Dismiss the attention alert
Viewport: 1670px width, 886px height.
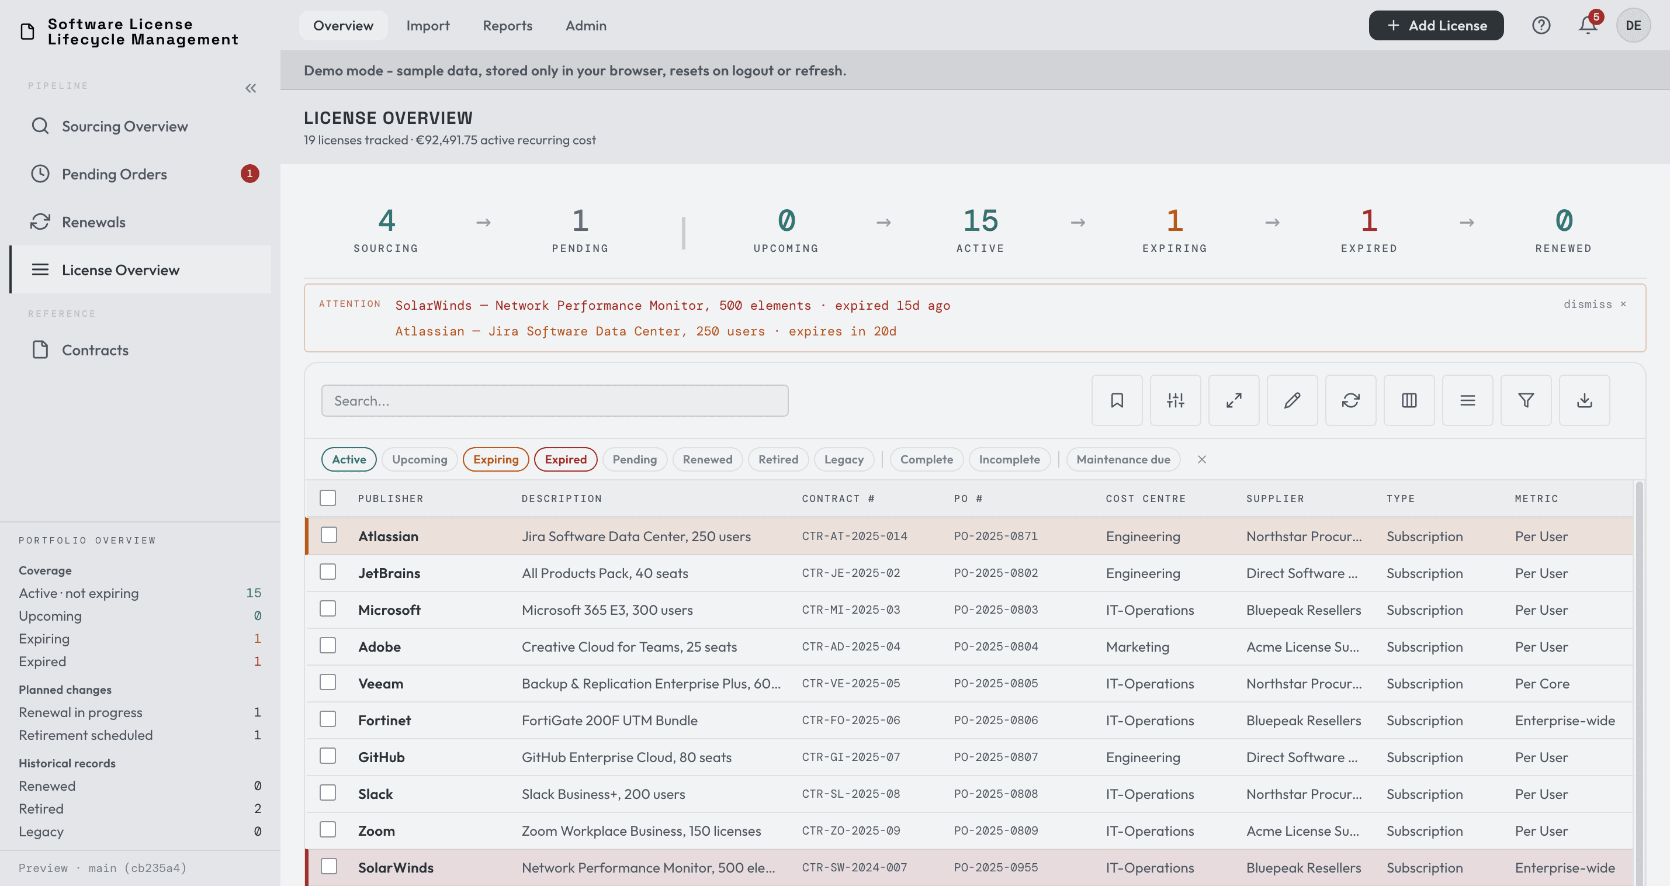point(1594,304)
